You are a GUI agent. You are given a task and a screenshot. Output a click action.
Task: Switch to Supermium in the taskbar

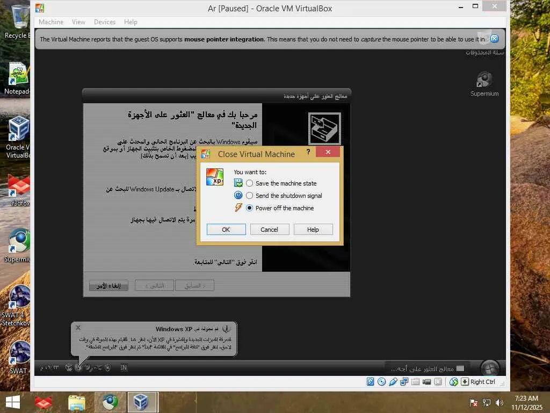click(110, 402)
